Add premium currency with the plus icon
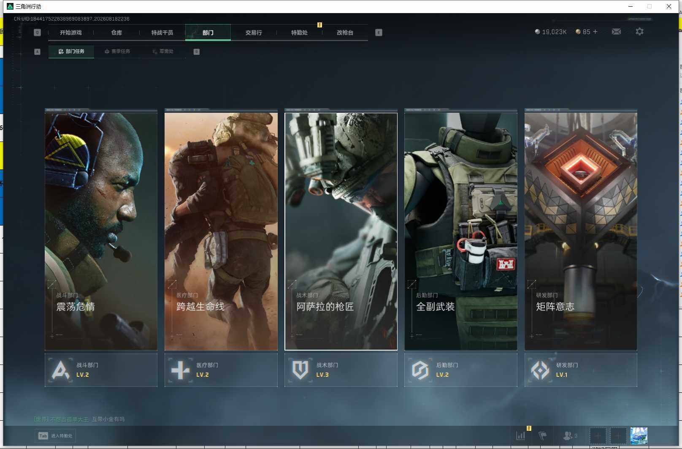 pos(595,32)
